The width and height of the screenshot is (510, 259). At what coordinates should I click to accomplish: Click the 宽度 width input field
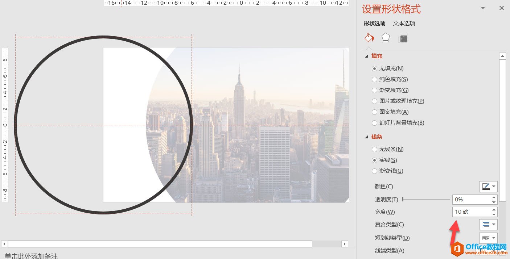pyautogui.click(x=472, y=212)
